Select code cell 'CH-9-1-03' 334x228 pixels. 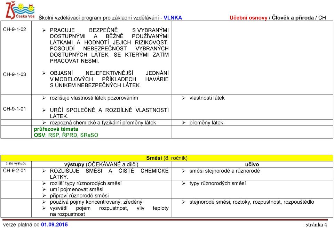pos(15,74)
